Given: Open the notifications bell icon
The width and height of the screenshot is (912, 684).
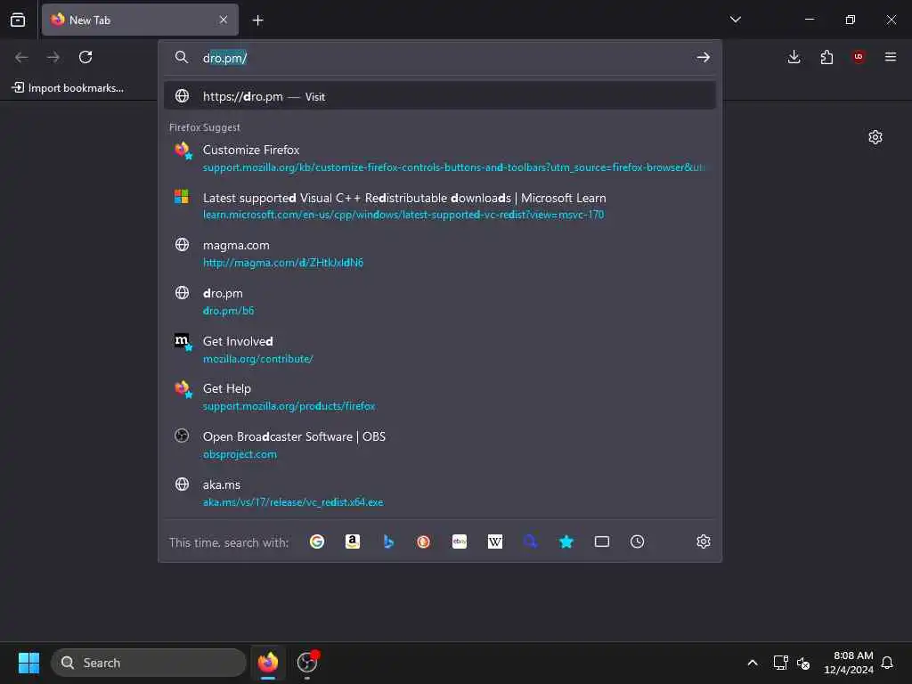Looking at the screenshot, I should point(887,663).
